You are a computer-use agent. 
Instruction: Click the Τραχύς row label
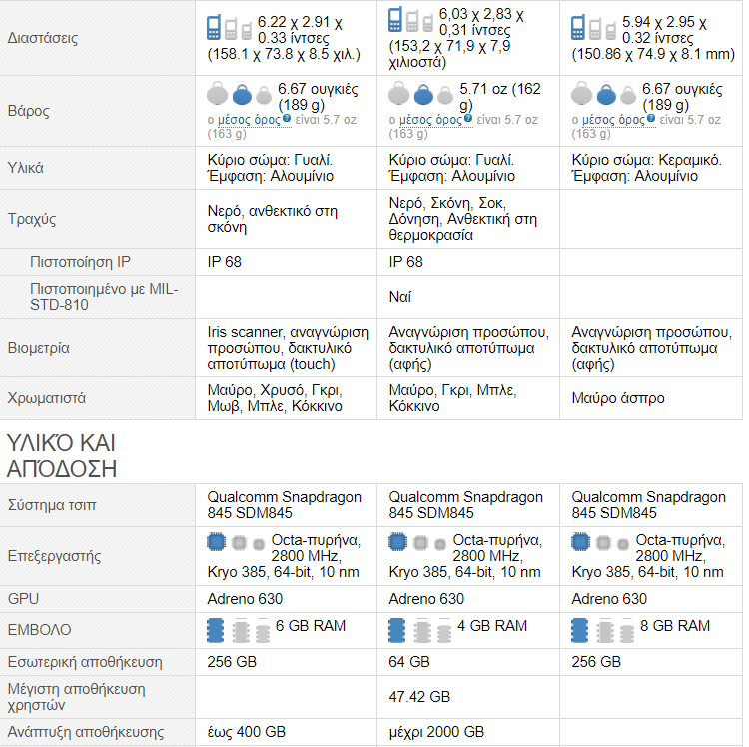tap(32, 219)
